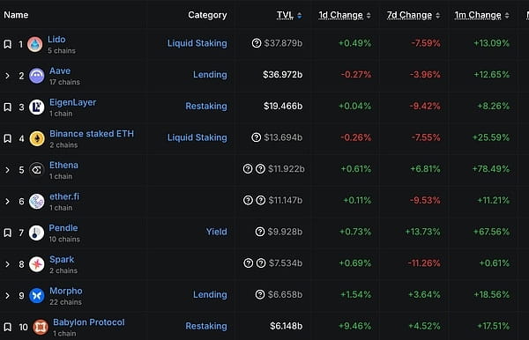Open the Ethena protocol link
The width and height of the screenshot is (529, 340).
(x=63, y=165)
